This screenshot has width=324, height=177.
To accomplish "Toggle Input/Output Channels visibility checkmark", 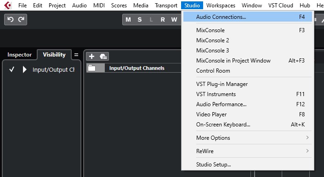I will (12, 69).
